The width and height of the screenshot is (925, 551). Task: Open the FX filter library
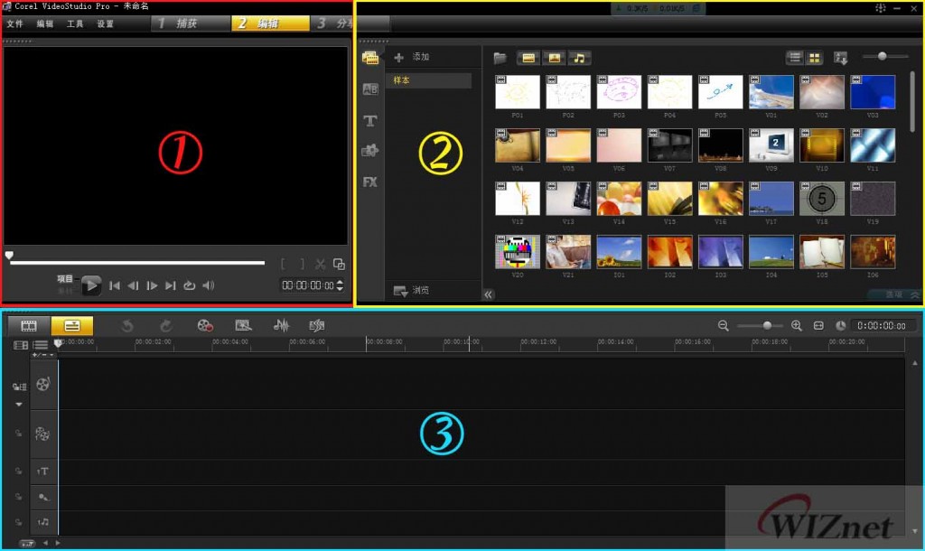pos(370,182)
